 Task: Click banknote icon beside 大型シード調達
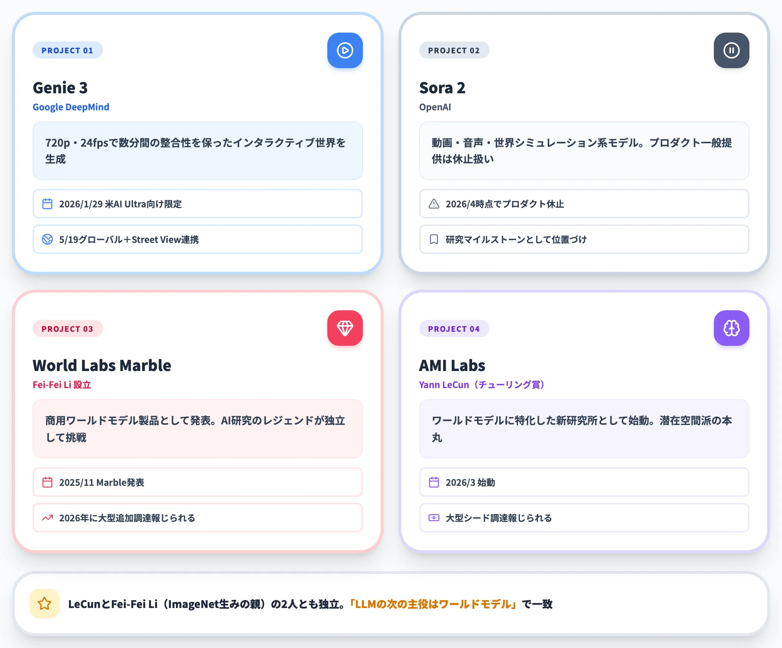434,518
